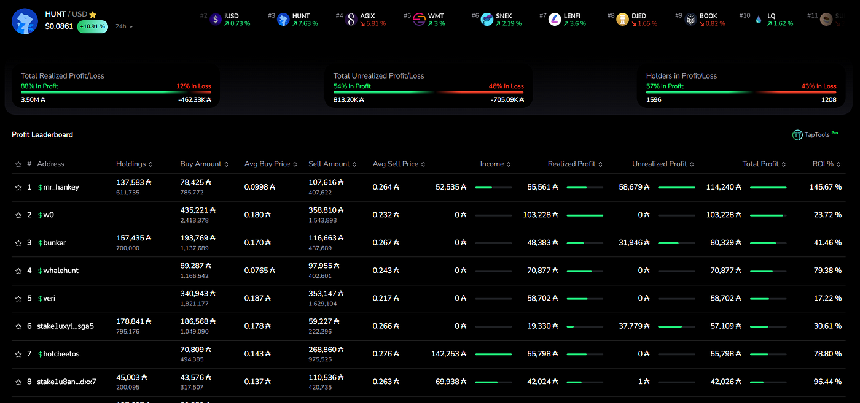Sort table by Realized Profit column
Screen dimensions: 860x403
(575, 164)
